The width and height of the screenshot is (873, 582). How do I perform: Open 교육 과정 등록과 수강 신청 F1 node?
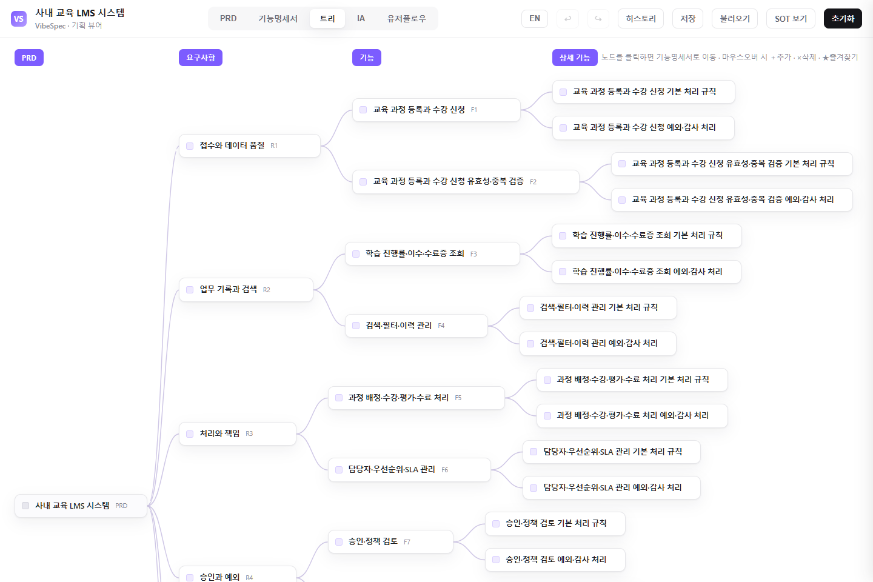[x=436, y=110]
